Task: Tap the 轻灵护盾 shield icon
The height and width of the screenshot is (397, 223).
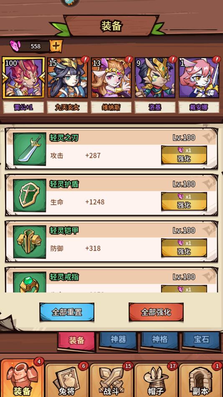Action: 30,195
